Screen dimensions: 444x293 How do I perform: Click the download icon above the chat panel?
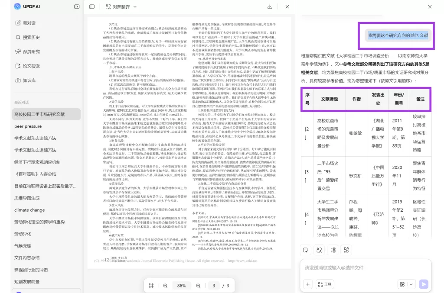tap(270, 6)
